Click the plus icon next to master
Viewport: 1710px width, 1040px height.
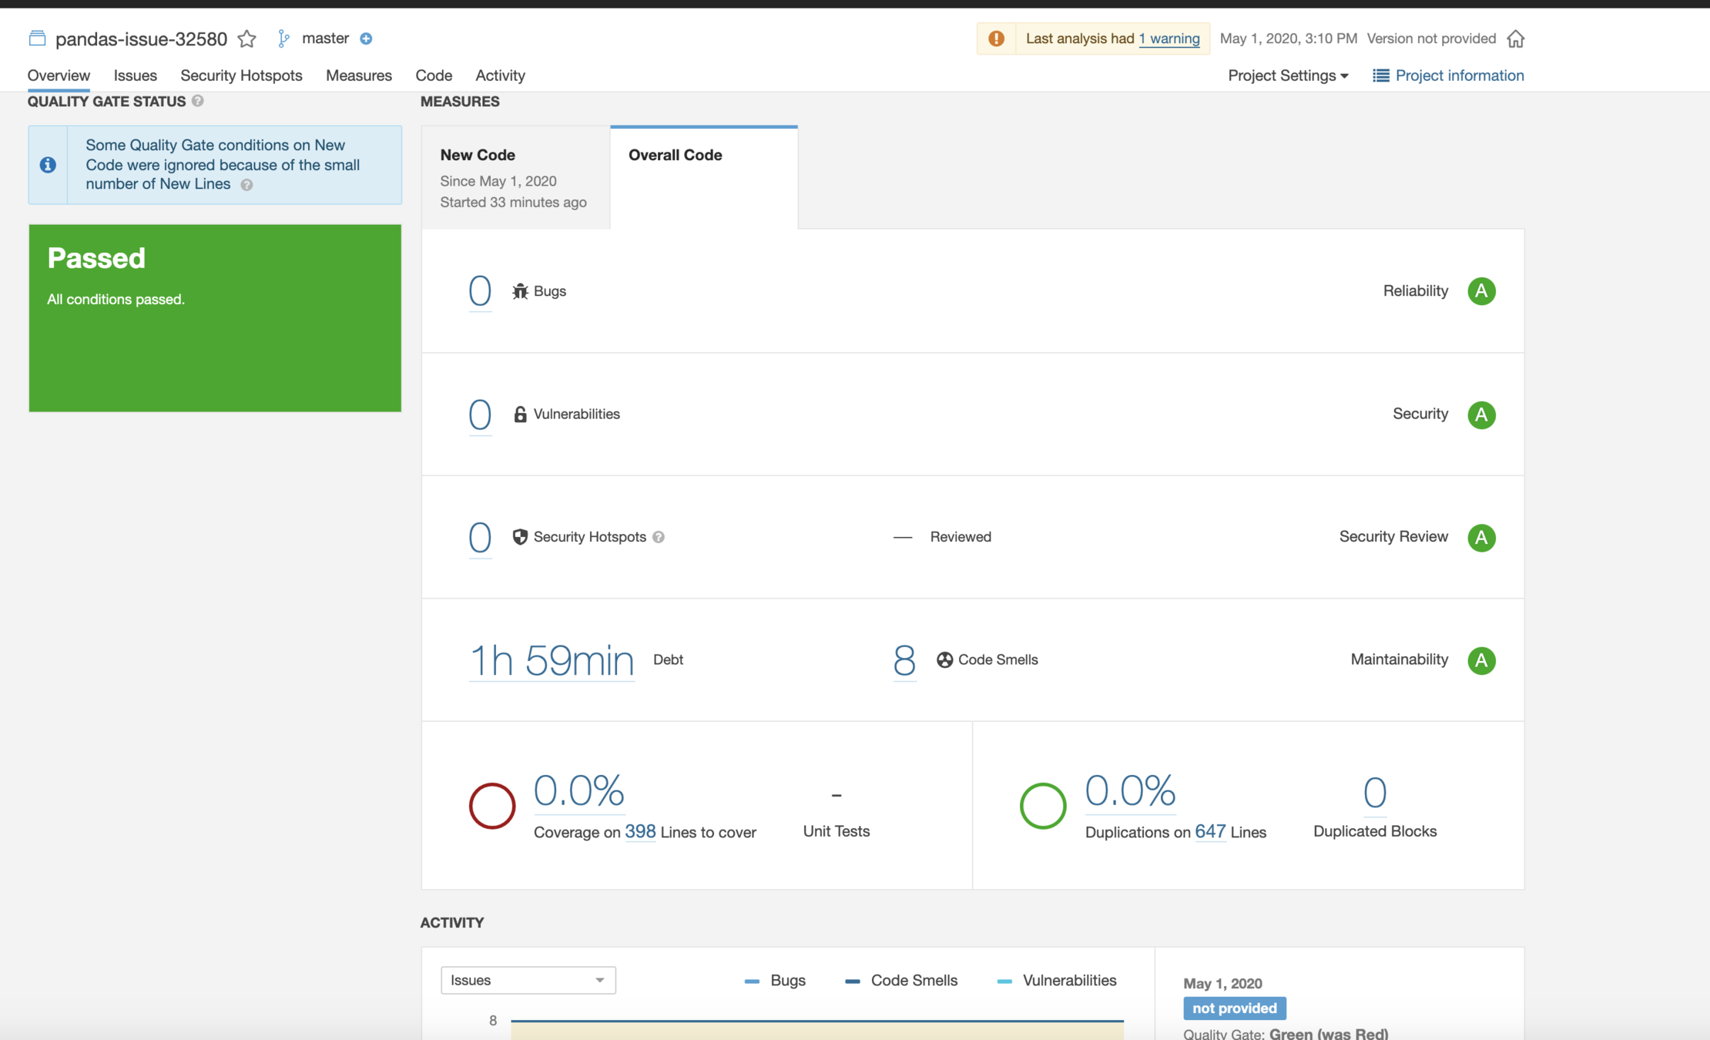[x=367, y=39]
